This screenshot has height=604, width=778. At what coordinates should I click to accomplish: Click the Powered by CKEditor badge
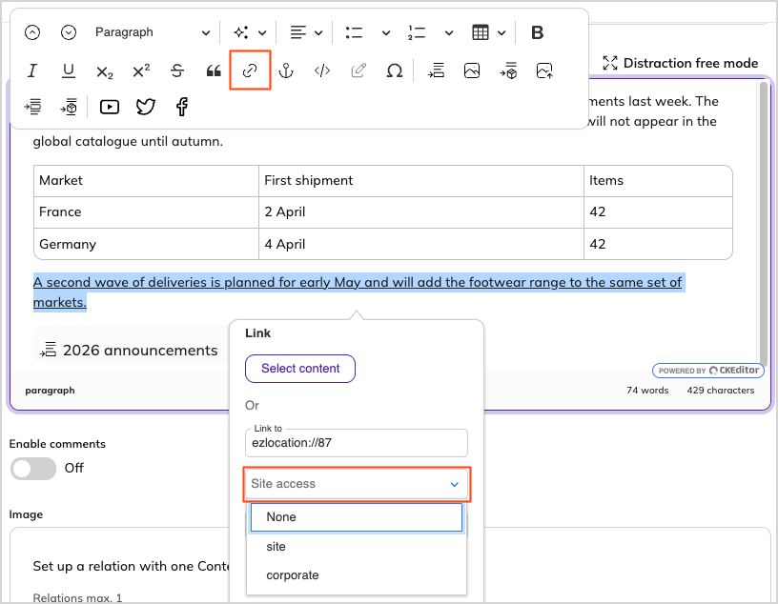tap(708, 371)
